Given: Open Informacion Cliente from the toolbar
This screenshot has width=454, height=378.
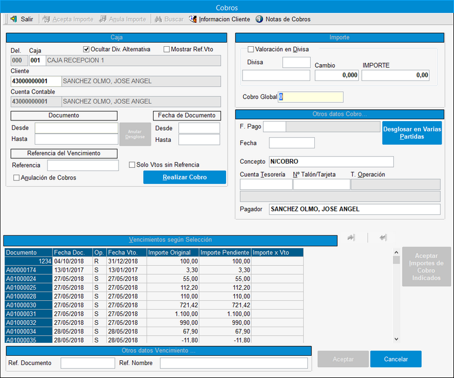Looking at the screenshot, I should [x=193, y=19].
